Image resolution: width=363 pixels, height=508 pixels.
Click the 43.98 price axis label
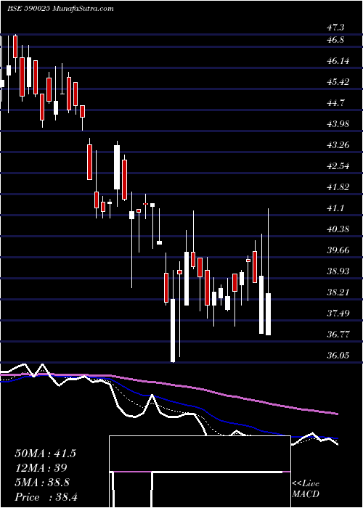pyautogui.click(x=338, y=124)
